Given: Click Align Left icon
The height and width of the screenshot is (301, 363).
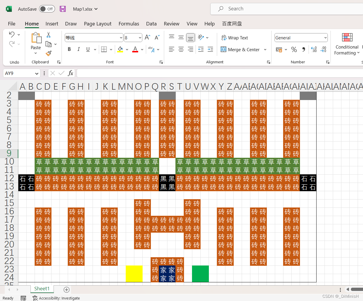Looking at the screenshot, I should point(172,49).
